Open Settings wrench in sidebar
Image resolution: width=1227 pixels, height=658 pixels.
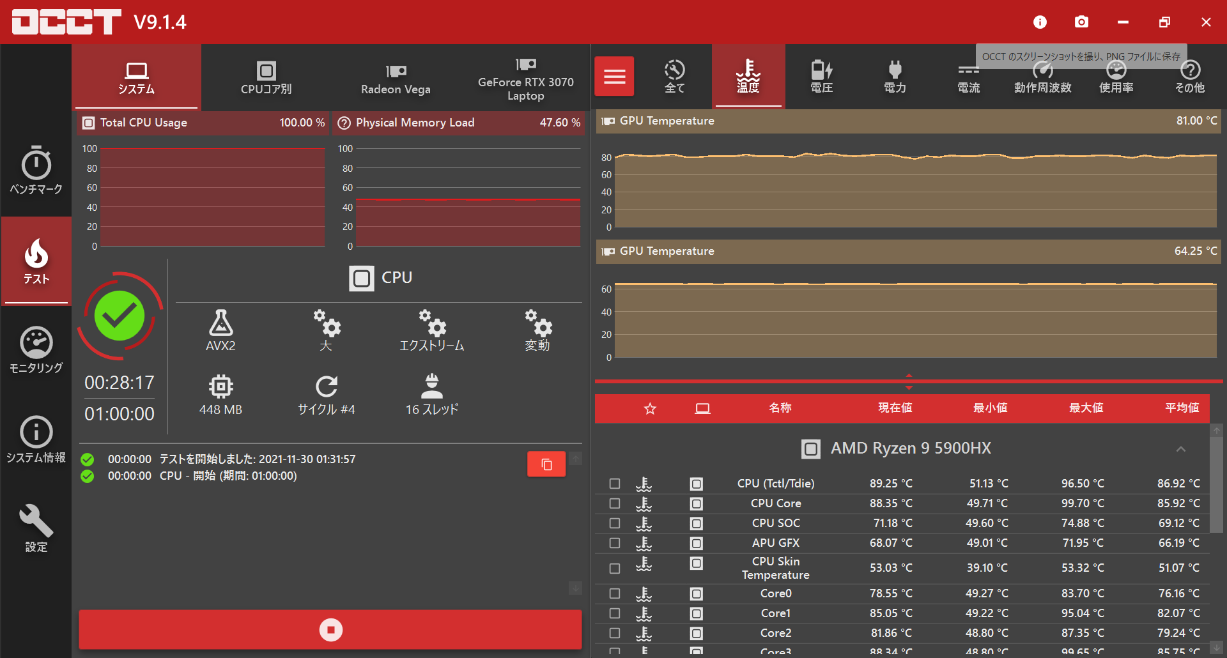point(36,528)
